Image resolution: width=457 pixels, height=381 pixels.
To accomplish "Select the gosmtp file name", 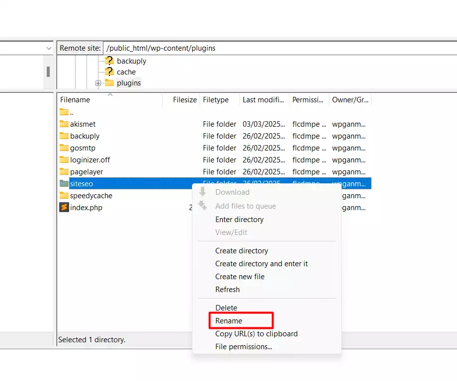I will [x=83, y=148].
